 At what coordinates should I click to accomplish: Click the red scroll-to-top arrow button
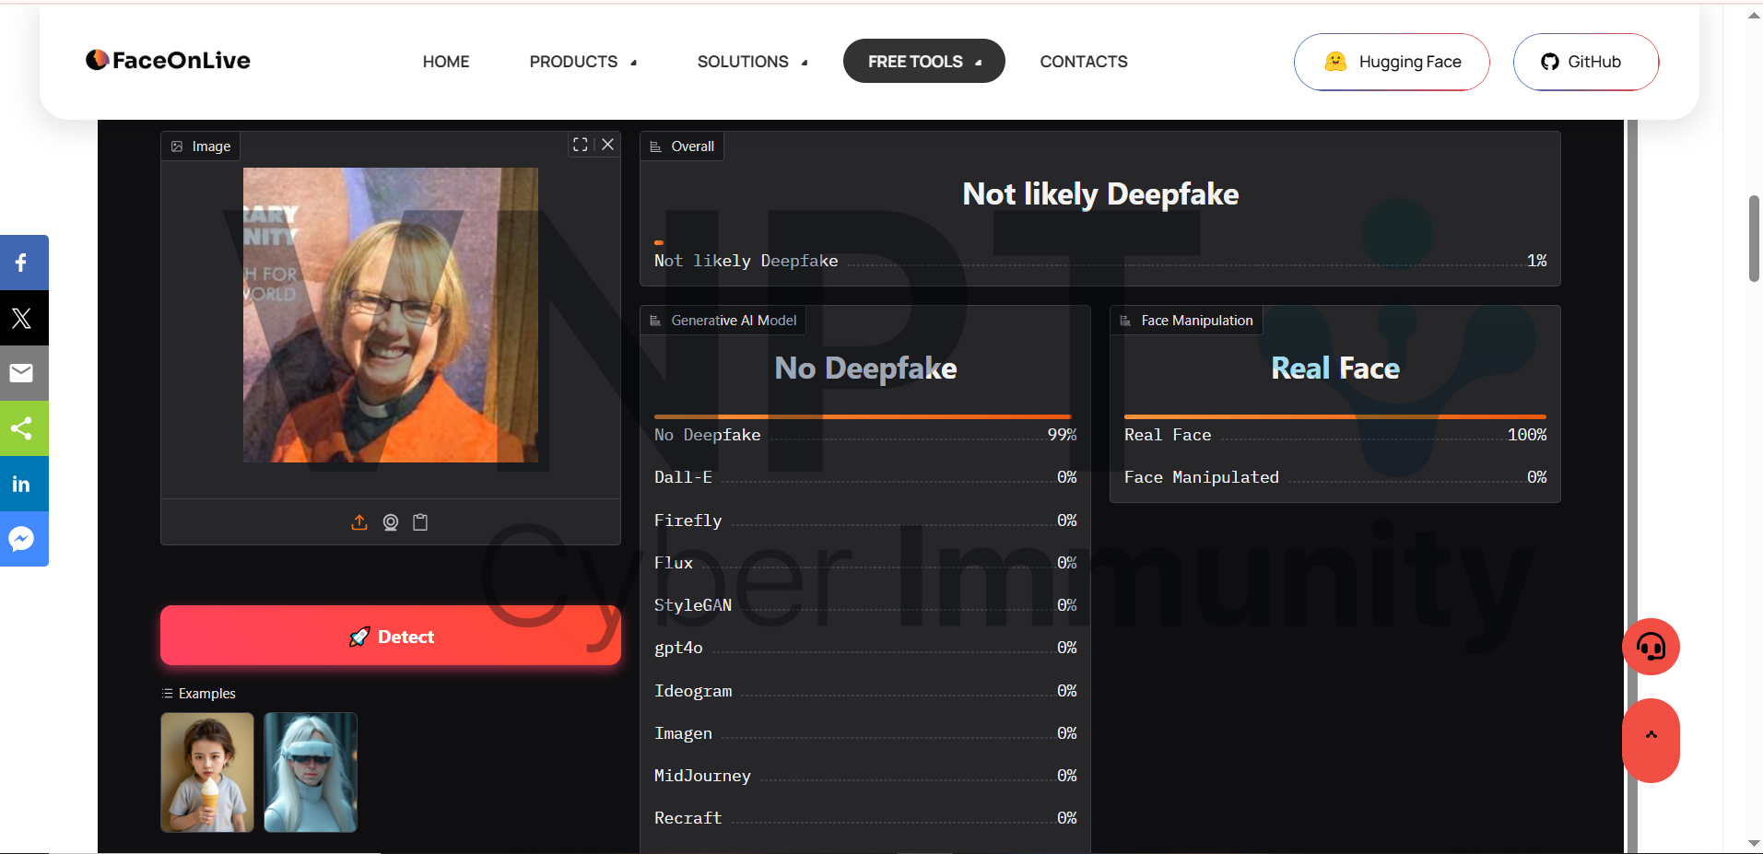coord(1651,740)
